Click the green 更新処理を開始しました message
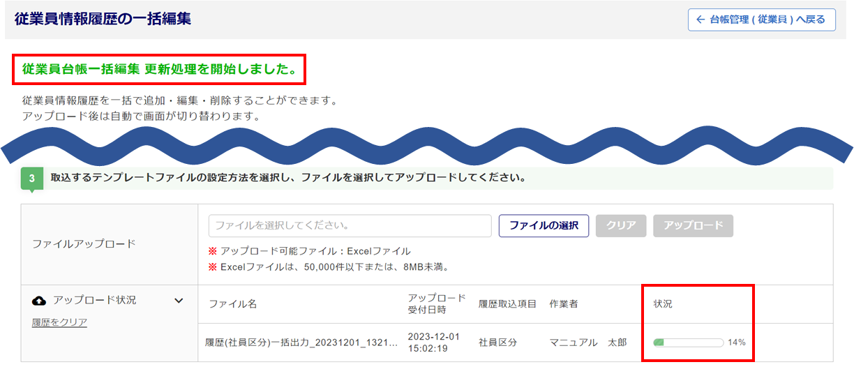The height and width of the screenshot is (376, 854). pos(159,69)
